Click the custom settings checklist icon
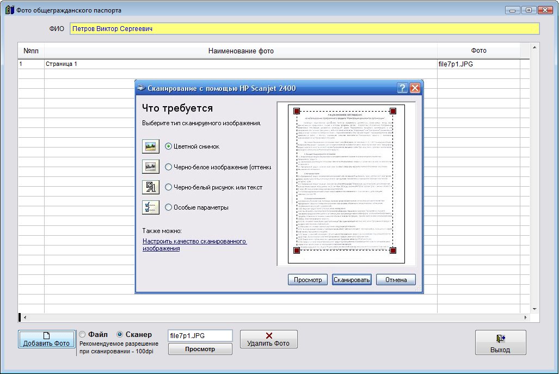Viewport: 559px width, 374px height. [150, 207]
